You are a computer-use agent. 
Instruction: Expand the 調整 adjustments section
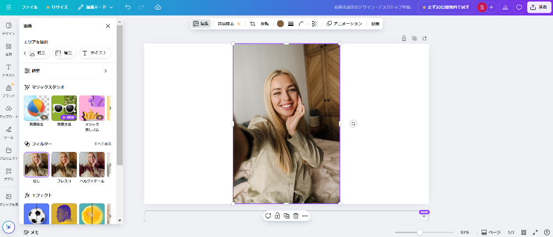pos(66,71)
